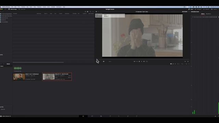Open the Timeline menu
Viewport: 219px width, 123px height.
coord(23,7)
